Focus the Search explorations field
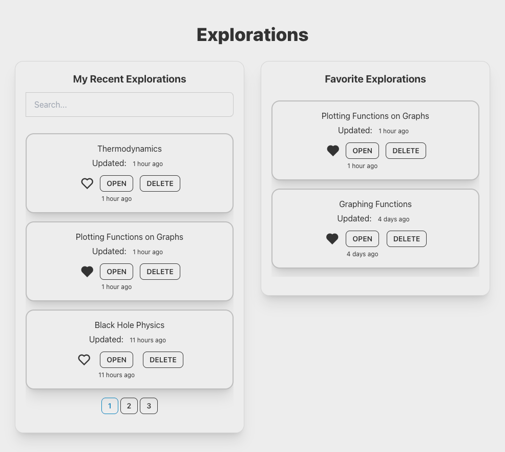 tap(130, 105)
